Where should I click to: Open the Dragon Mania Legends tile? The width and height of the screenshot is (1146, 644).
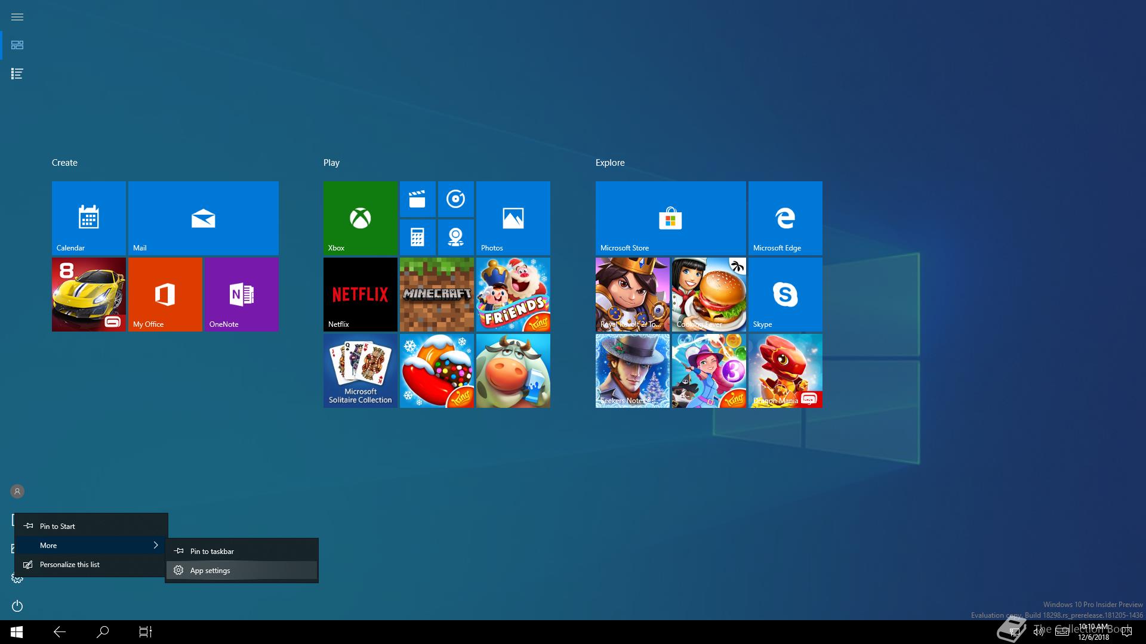pos(785,371)
